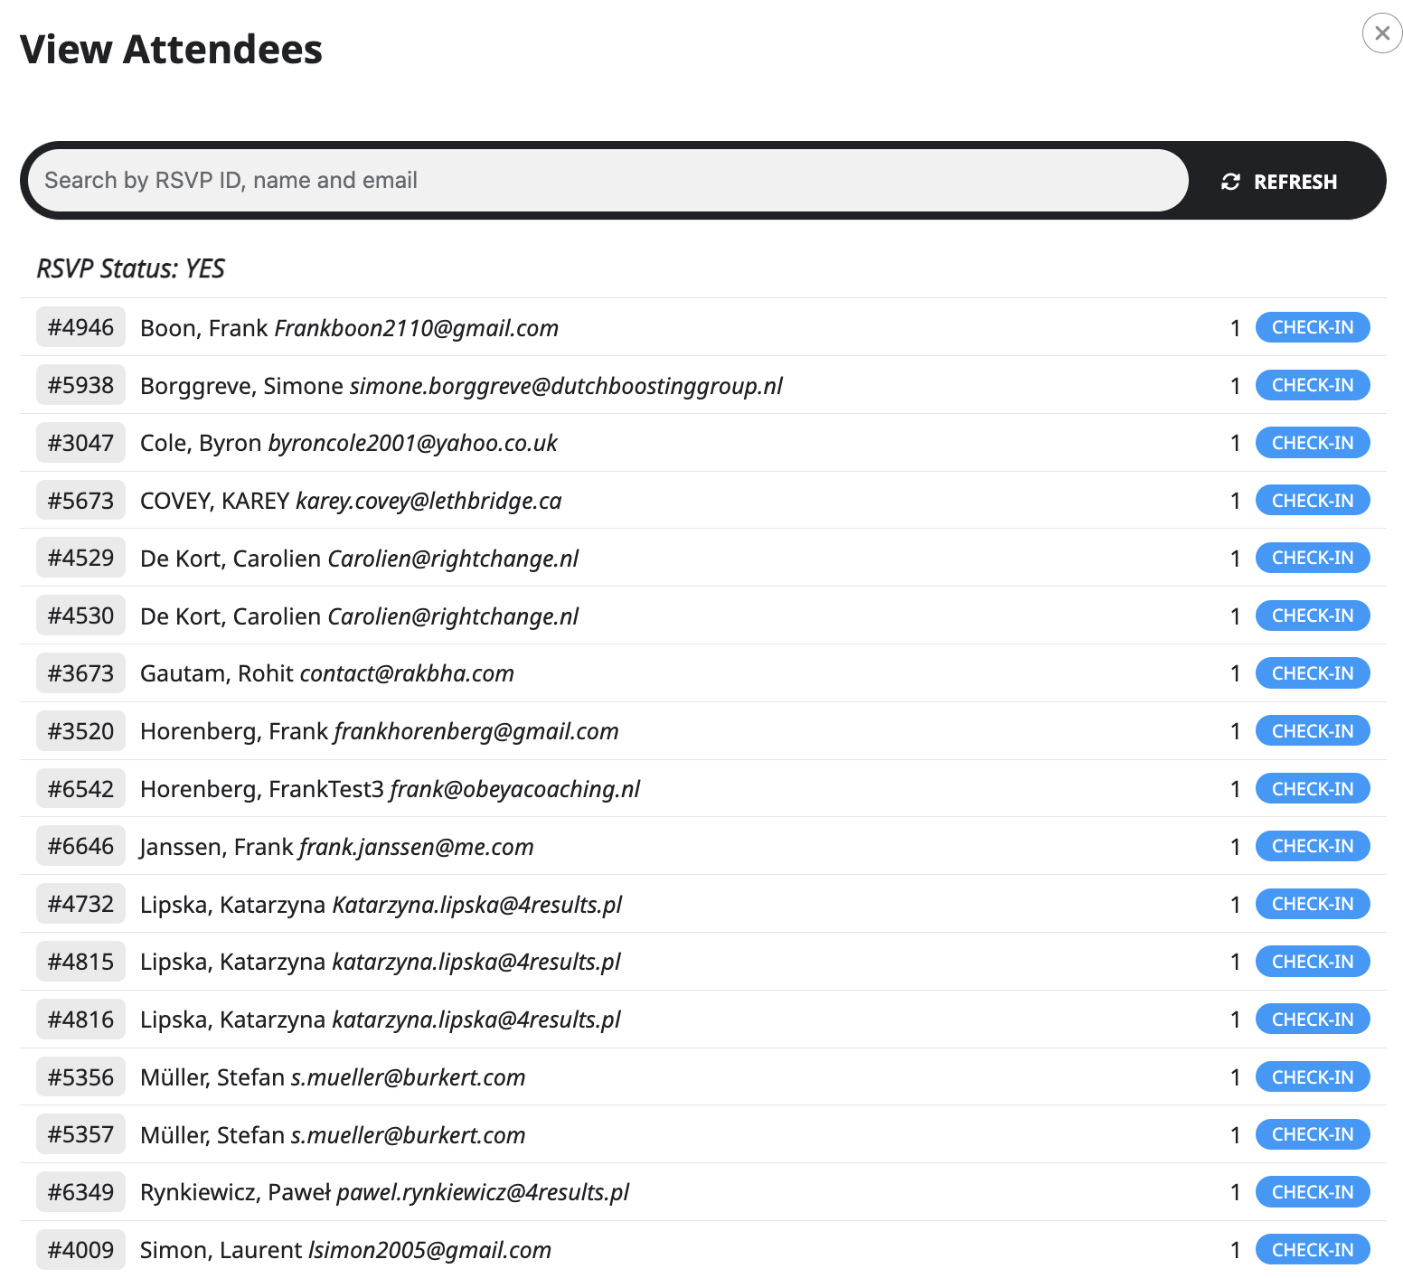Check in Rohit Gautam

1313,673
